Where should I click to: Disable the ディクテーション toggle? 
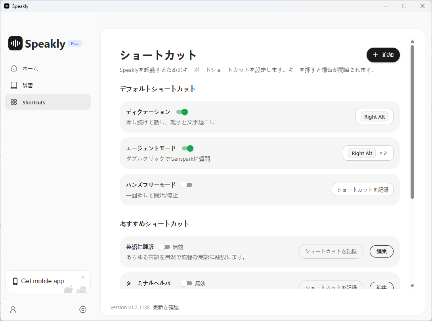pyautogui.click(x=182, y=112)
